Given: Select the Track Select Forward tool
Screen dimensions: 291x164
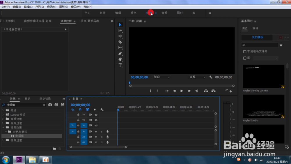Looking at the screenshot, I should (x=120, y=30).
